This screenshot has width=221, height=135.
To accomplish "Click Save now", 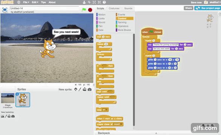I will (196, 2).
